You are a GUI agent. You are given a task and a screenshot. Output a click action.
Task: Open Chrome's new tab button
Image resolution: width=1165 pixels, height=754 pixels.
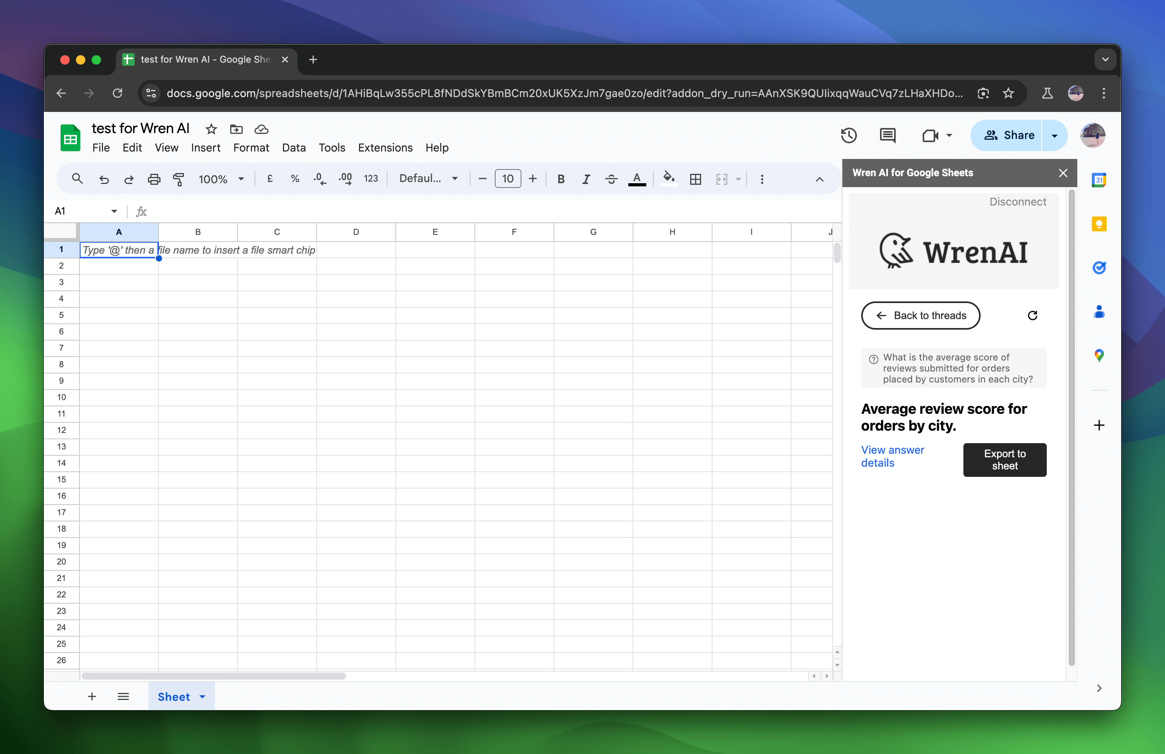coord(313,59)
